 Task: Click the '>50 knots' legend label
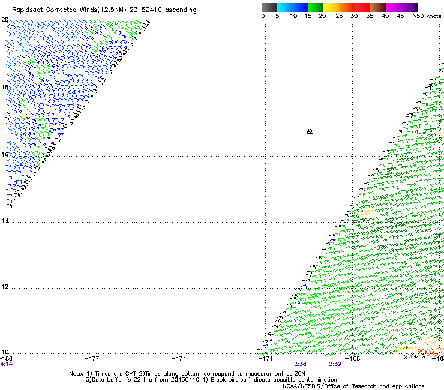(x=427, y=16)
